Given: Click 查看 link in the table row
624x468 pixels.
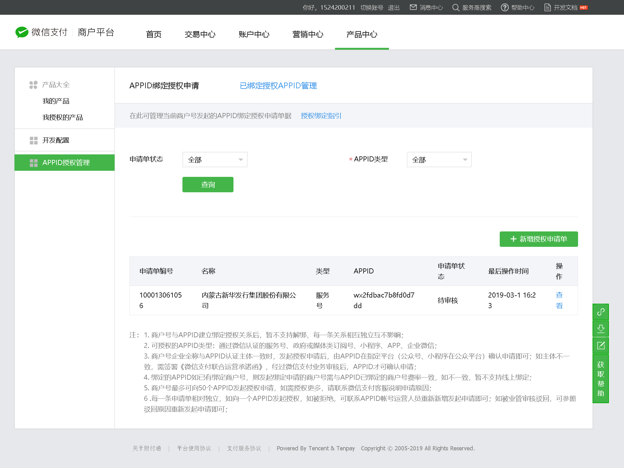Looking at the screenshot, I should (x=559, y=300).
